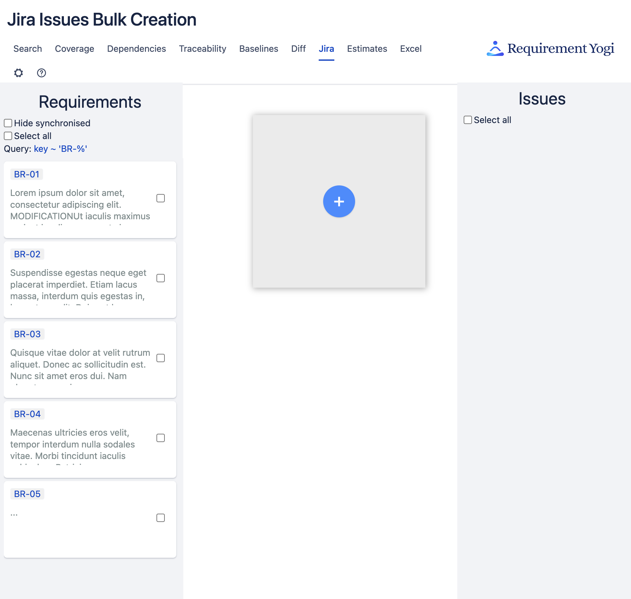Select the checkbox on requirement BR-04
Image resolution: width=631 pixels, height=599 pixels.
(x=161, y=438)
